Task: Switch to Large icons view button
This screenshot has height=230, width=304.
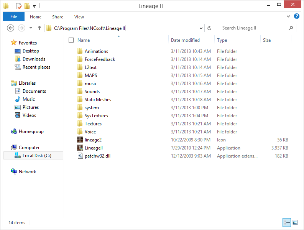Action: [295, 222]
